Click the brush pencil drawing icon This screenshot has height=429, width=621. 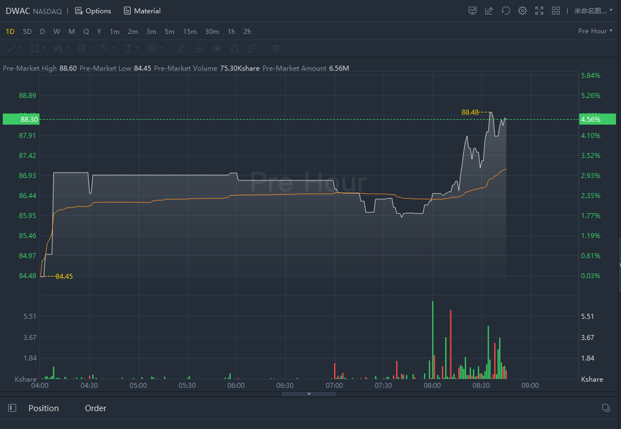click(181, 48)
